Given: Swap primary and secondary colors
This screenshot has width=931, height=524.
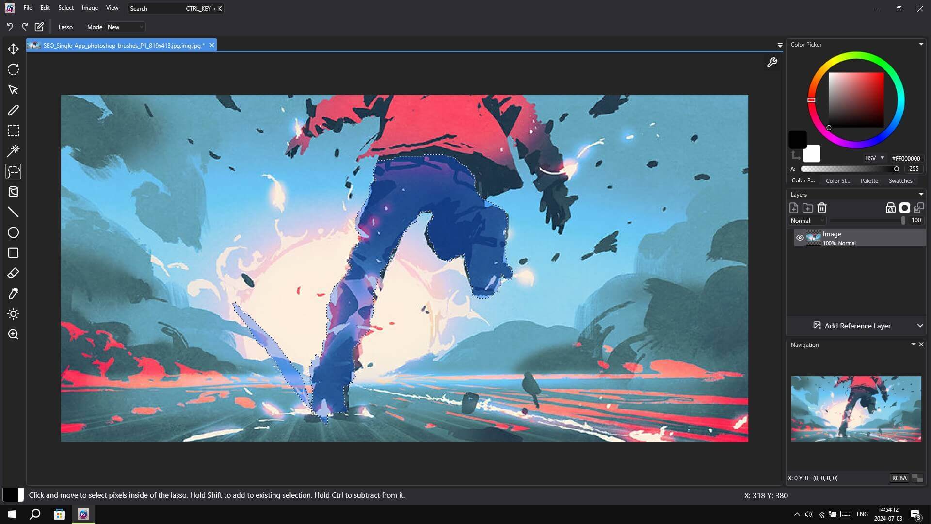Looking at the screenshot, I should [x=796, y=155].
